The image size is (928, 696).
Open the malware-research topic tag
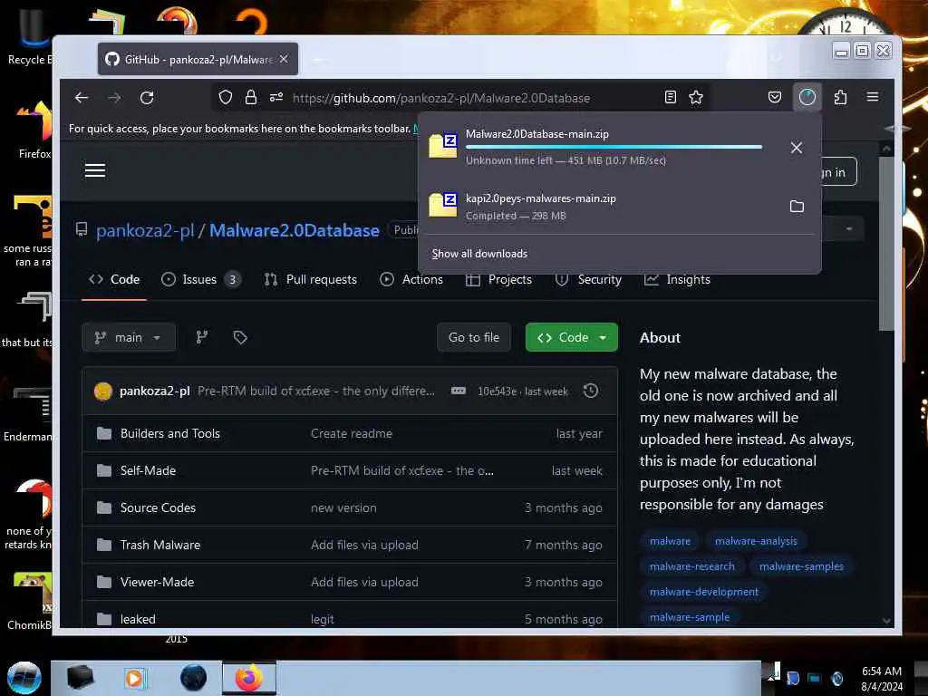[691, 566]
